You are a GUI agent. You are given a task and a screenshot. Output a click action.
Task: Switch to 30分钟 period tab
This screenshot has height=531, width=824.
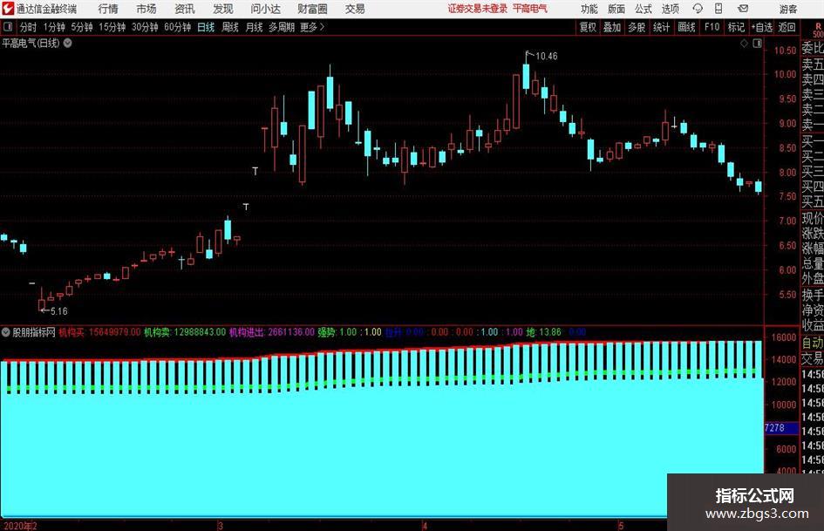click(x=145, y=27)
